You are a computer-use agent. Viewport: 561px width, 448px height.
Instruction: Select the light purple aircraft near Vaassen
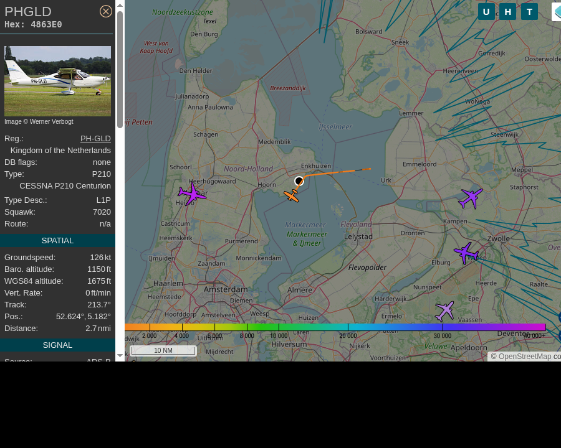tap(444, 311)
